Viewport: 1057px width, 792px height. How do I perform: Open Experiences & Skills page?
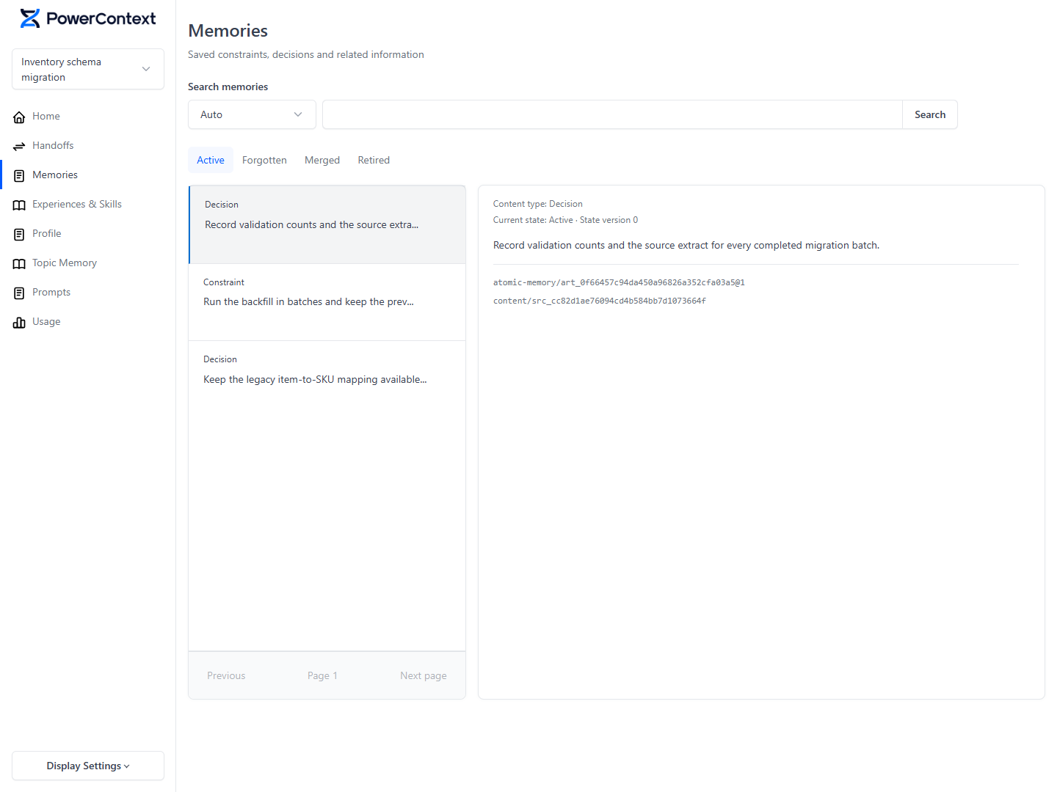click(88, 204)
